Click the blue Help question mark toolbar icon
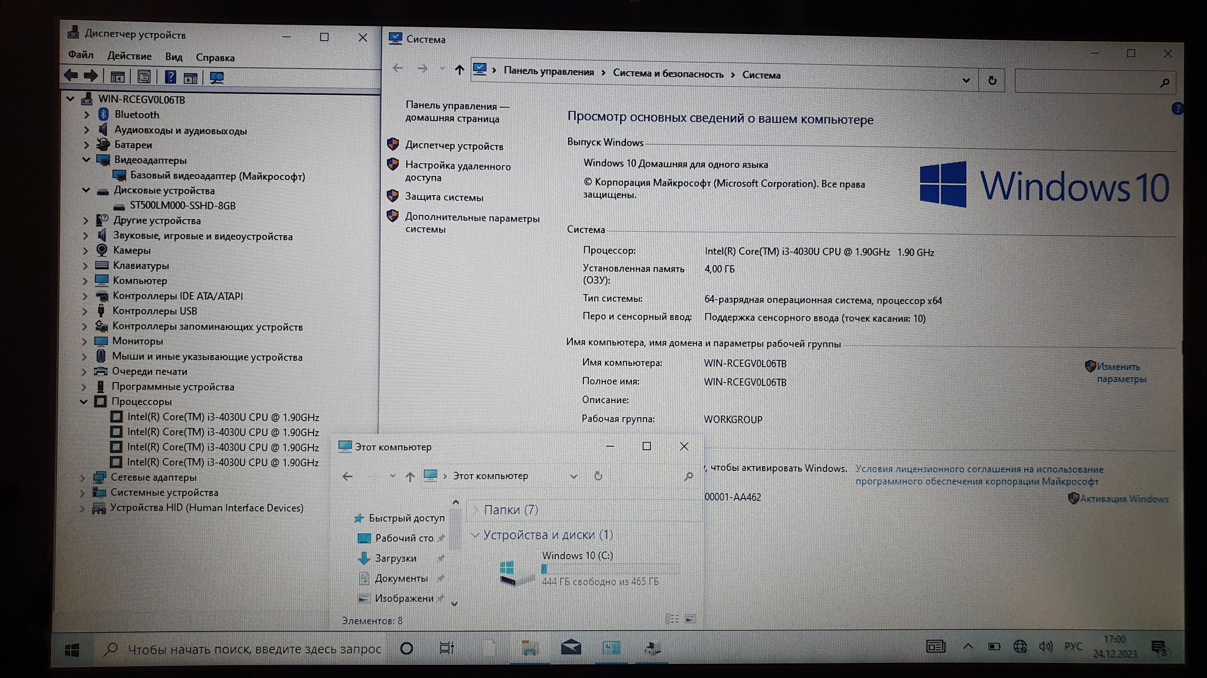This screenshot has height=678, width=1207. pos(170,77)
